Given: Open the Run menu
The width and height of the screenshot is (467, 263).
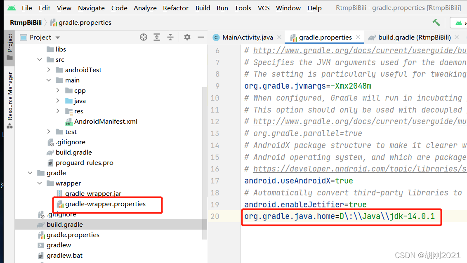Looking at the screenshot, I should click(x=222, y=8).
